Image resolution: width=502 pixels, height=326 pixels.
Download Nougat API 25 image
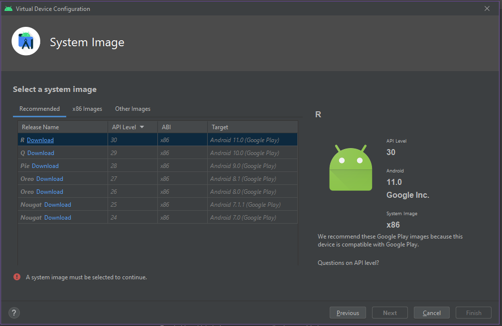[x=58, y=205]
